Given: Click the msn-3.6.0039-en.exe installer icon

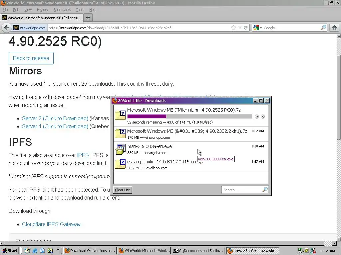Looking at the screenshot, I should pos(120,149).
